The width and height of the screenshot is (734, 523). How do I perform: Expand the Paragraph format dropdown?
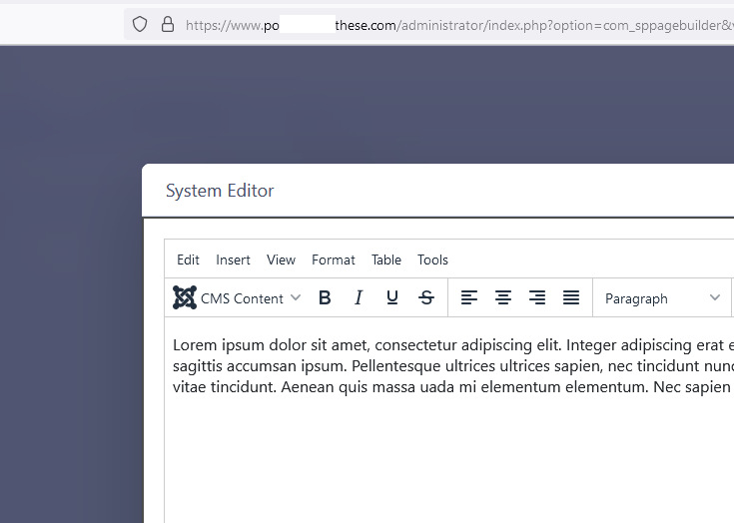pos(662,297)
